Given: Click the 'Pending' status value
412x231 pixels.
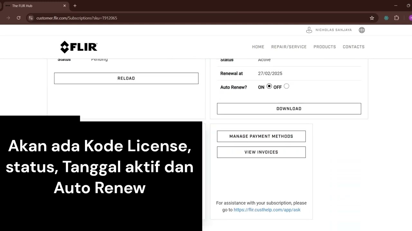Looking at the screenshot, I should point(99,59).
